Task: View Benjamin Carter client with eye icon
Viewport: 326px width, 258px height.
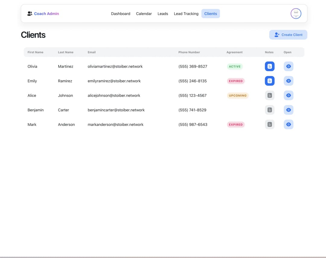Action: (x=288, y=110)
